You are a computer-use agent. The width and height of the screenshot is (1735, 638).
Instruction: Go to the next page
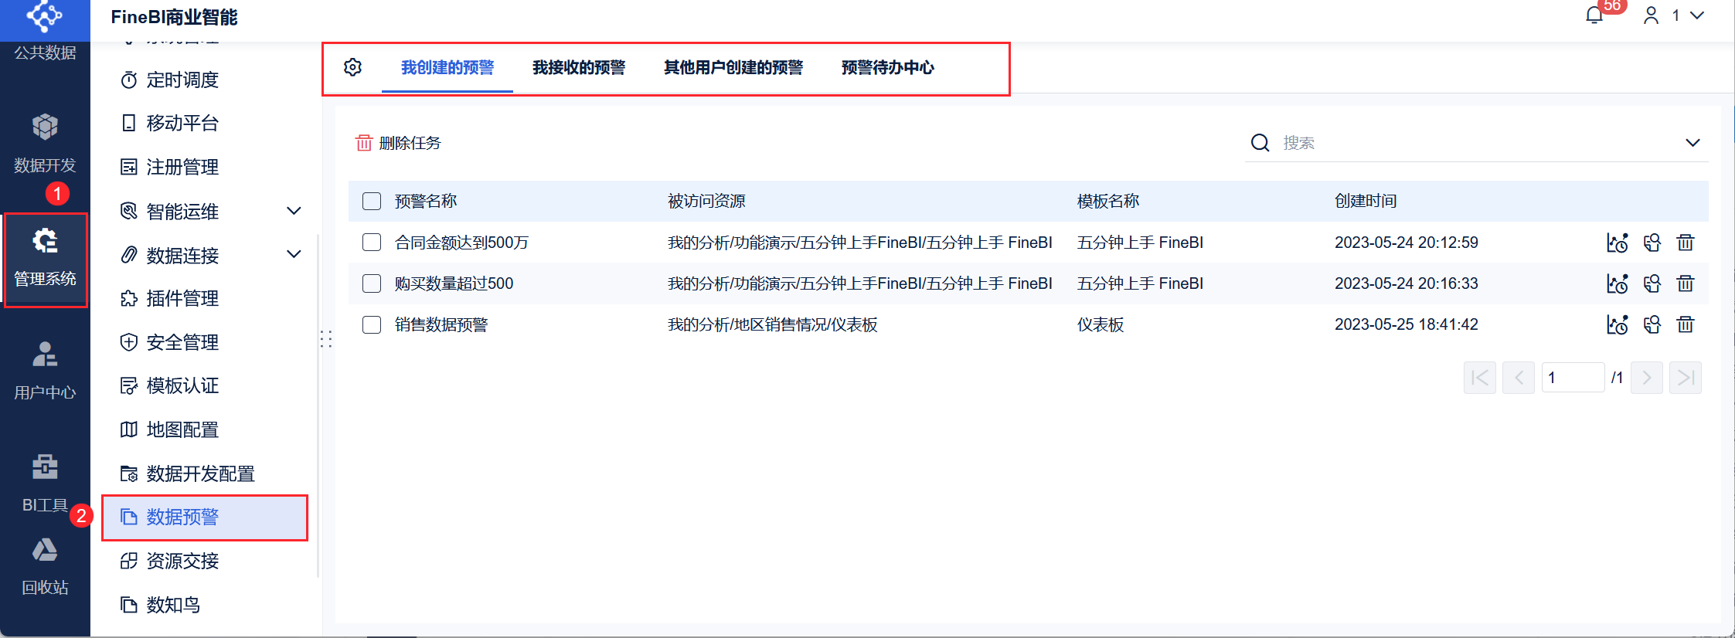pyautogui.click(x=1647, y=378)
